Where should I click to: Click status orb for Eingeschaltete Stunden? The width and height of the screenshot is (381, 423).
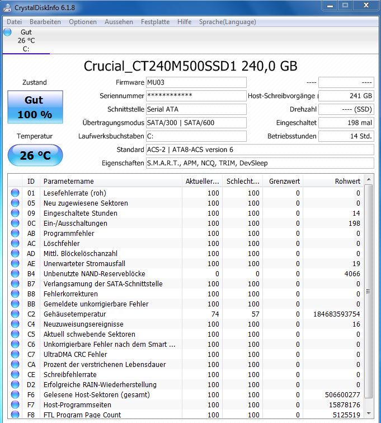(15, 213)
